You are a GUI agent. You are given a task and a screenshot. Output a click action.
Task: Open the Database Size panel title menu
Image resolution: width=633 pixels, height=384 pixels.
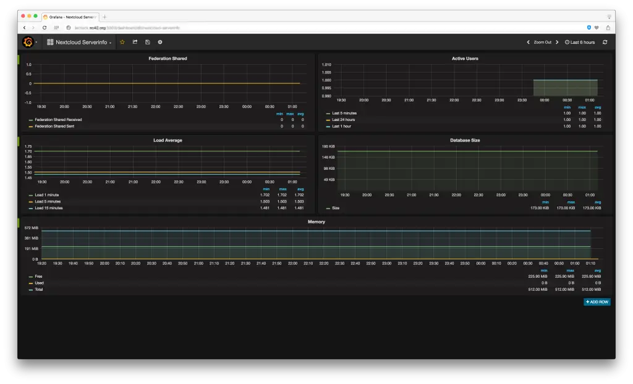[465, 140]
